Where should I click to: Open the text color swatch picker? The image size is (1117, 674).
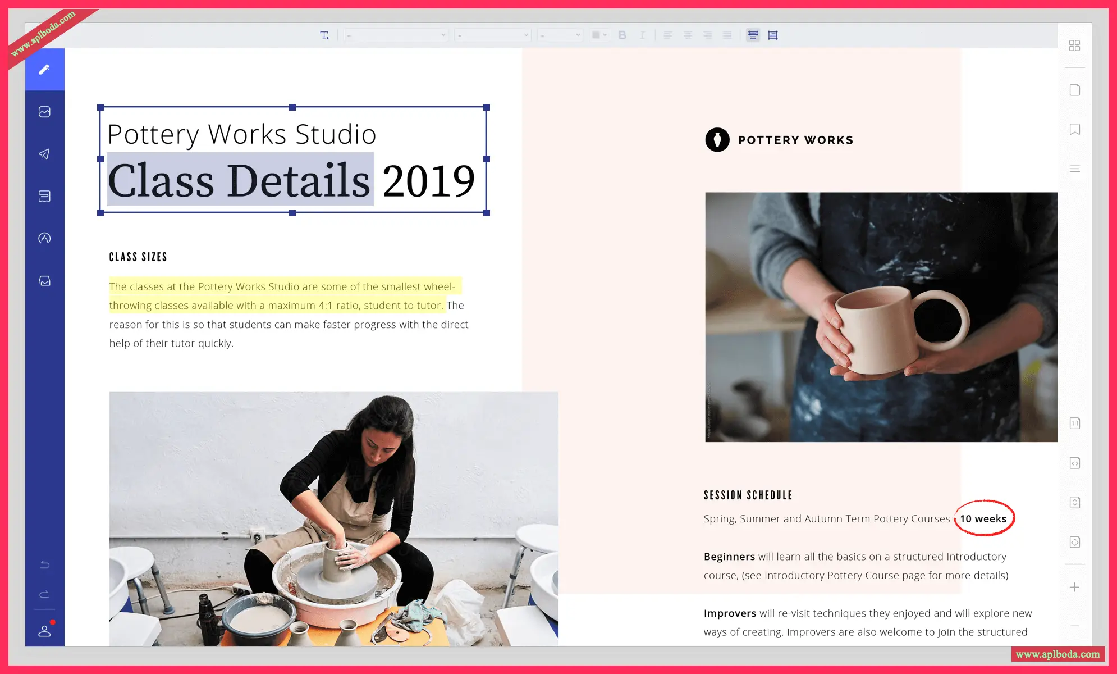pos(599,35)
